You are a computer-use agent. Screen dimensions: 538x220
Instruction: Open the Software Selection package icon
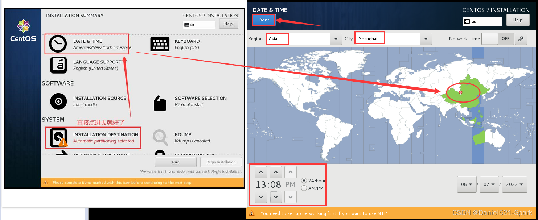(x=160, y=103)
